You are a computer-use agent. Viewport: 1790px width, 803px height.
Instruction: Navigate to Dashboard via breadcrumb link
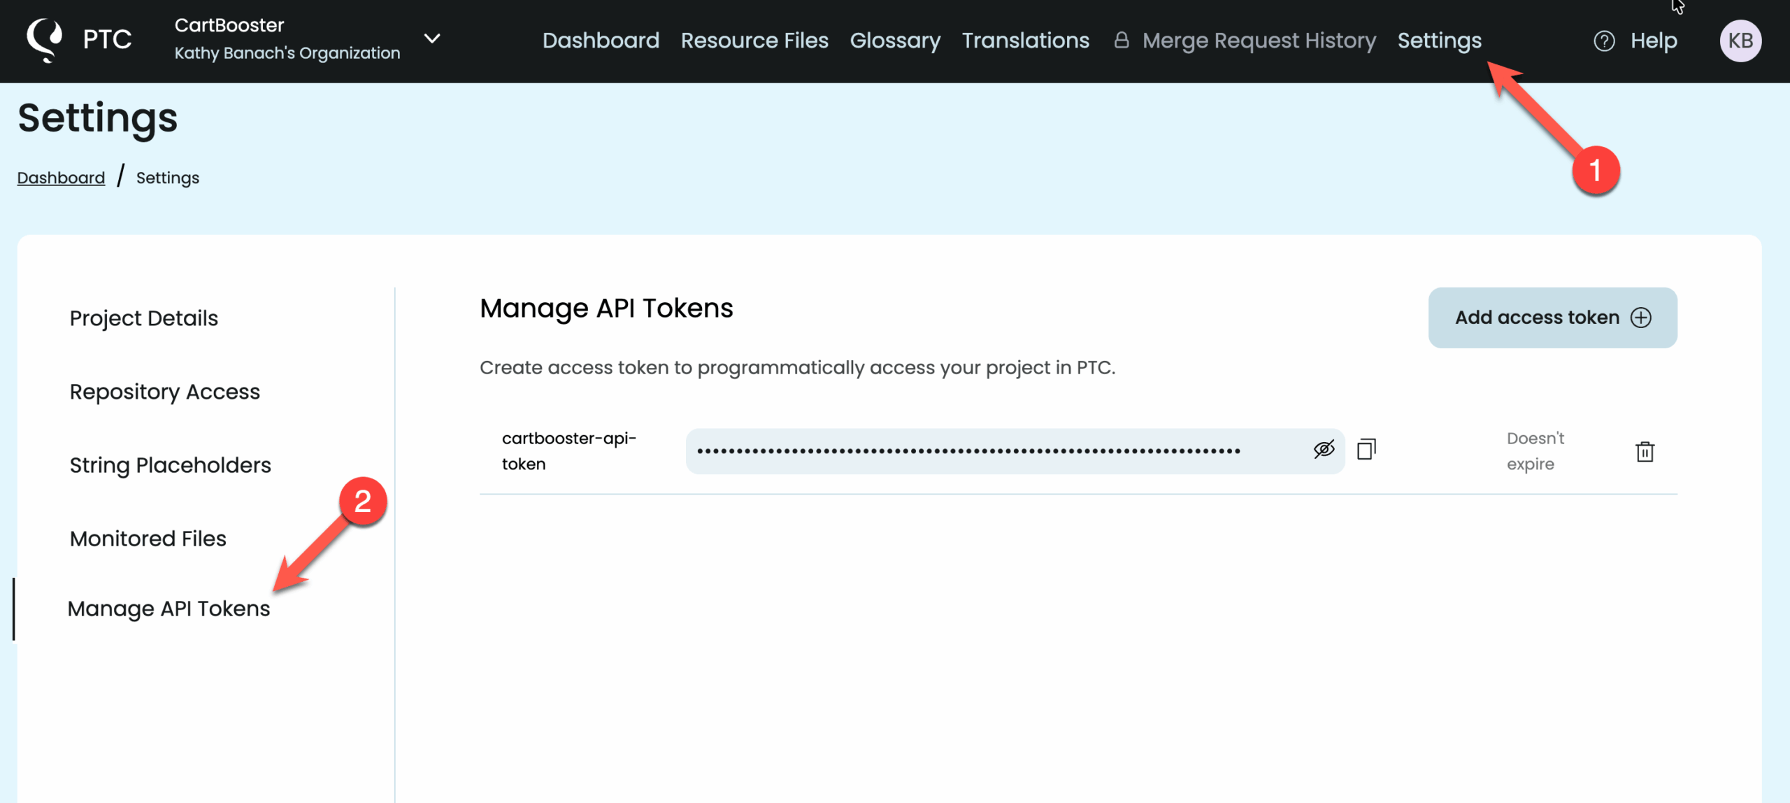60,177
